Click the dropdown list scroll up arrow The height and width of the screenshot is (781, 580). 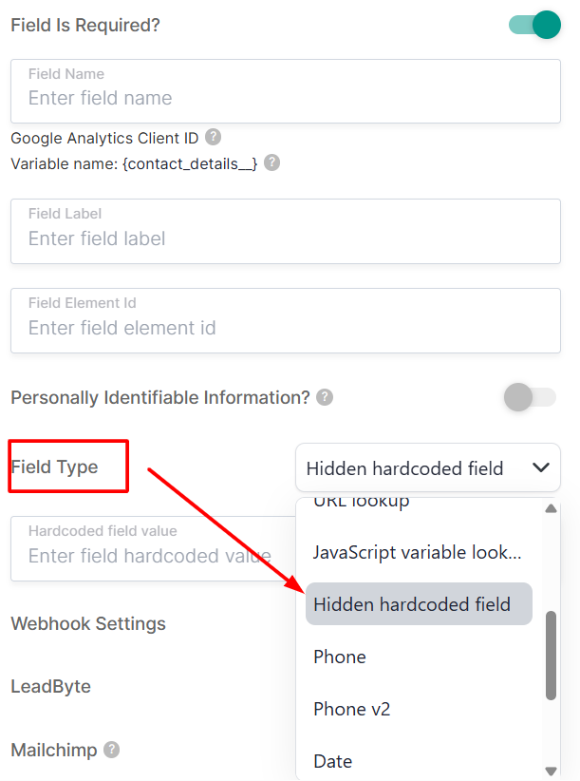(x=551, y=507)
